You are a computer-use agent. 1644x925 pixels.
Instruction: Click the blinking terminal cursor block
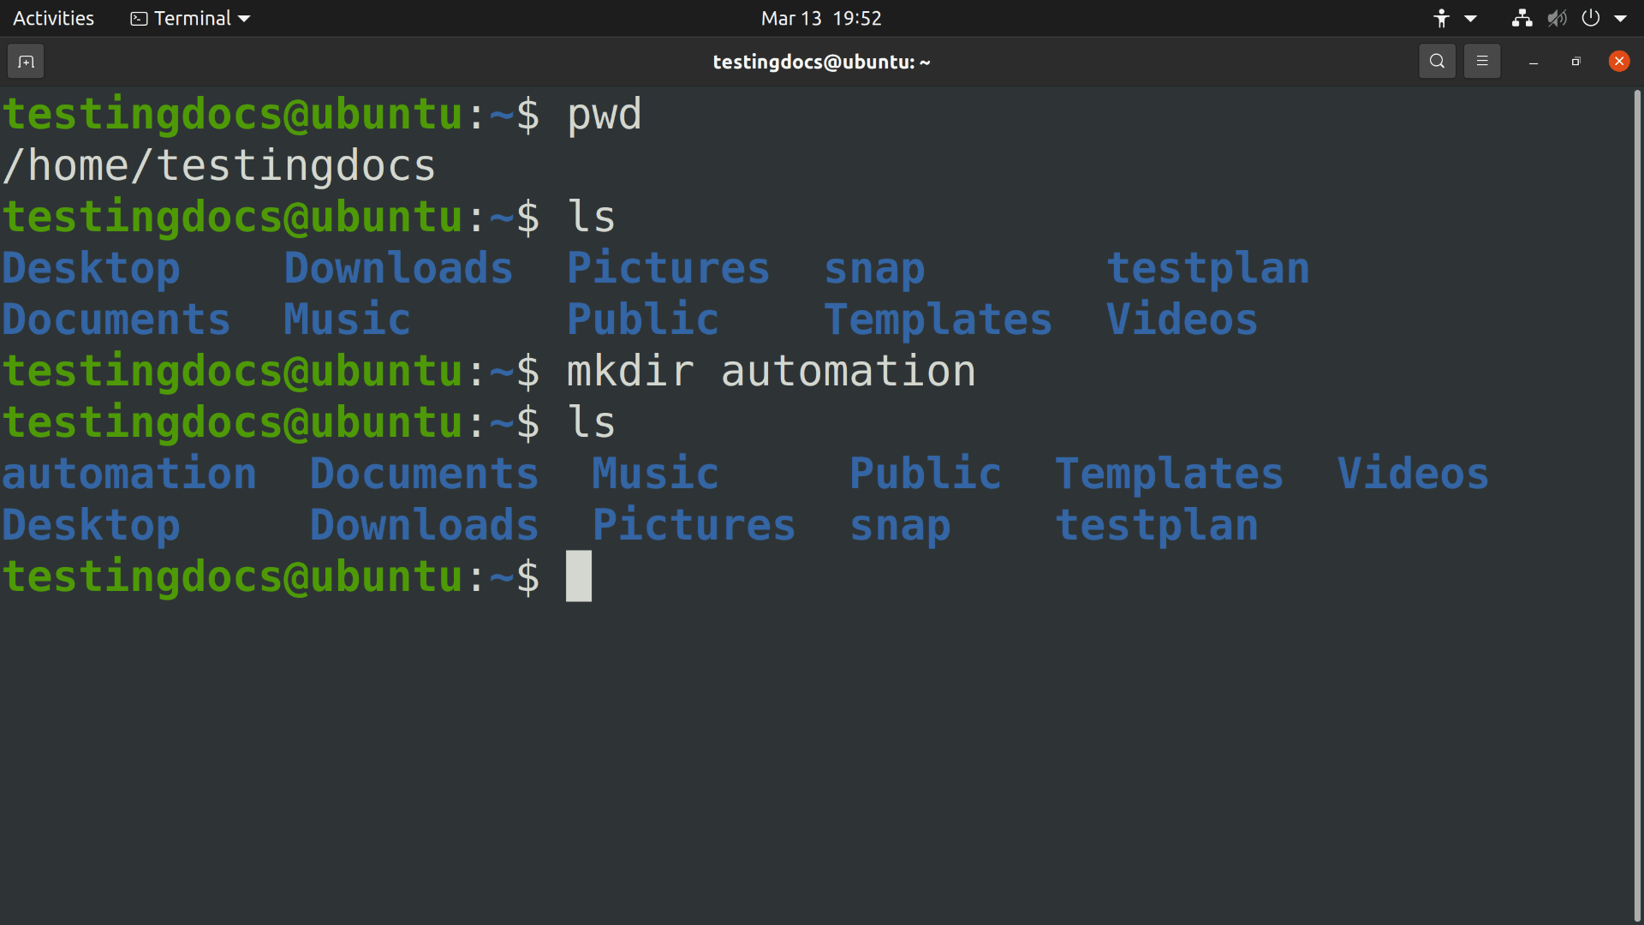pos(579,576)
